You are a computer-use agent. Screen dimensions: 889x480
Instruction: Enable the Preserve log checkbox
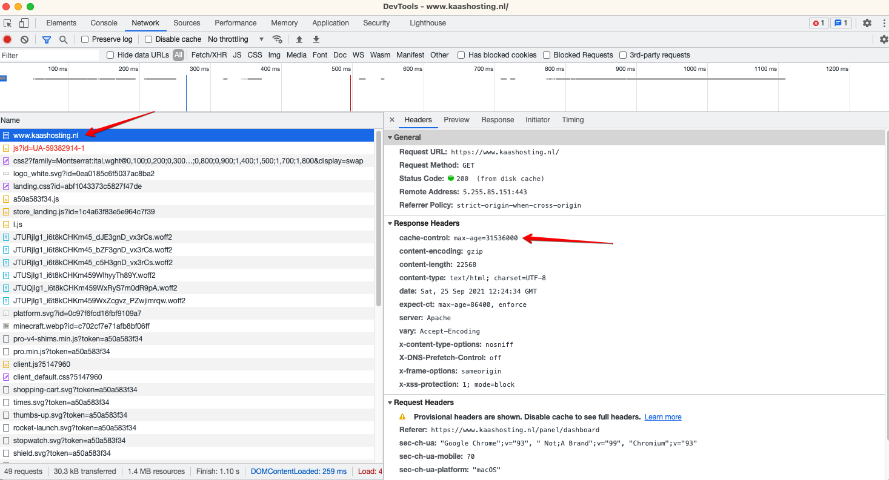(85, 39)
